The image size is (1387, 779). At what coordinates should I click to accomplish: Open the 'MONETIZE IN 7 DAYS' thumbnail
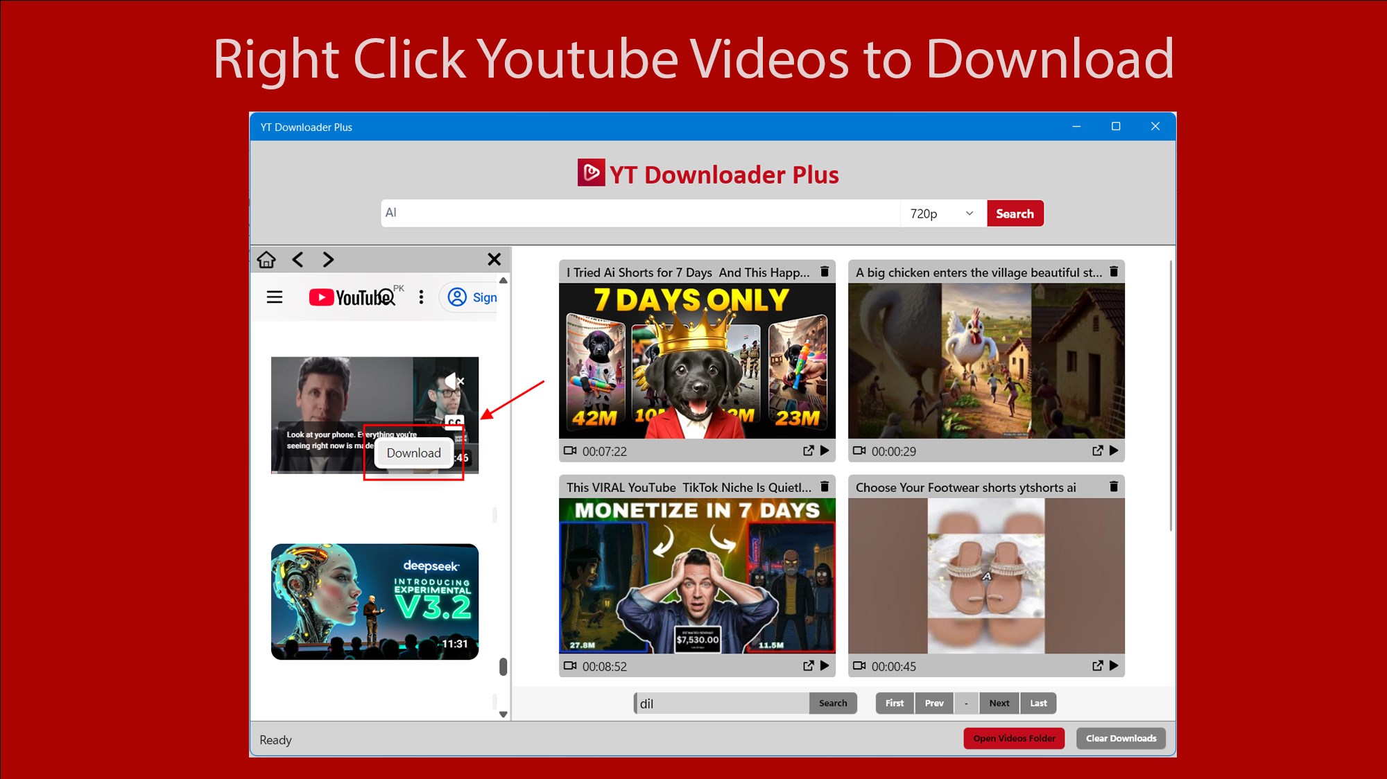[x=697, y=575]
